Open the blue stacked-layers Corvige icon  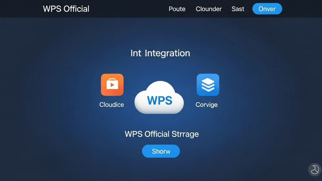click(208, 84)
